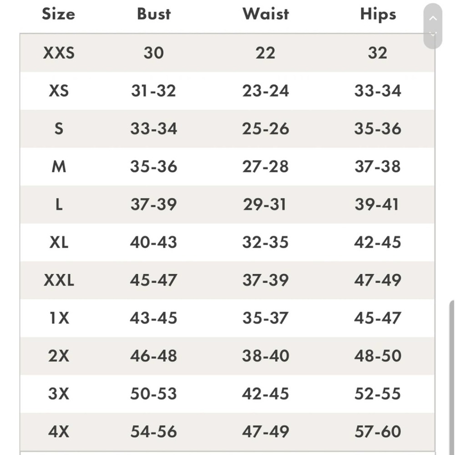Select the Bust column header

point(153,14)
